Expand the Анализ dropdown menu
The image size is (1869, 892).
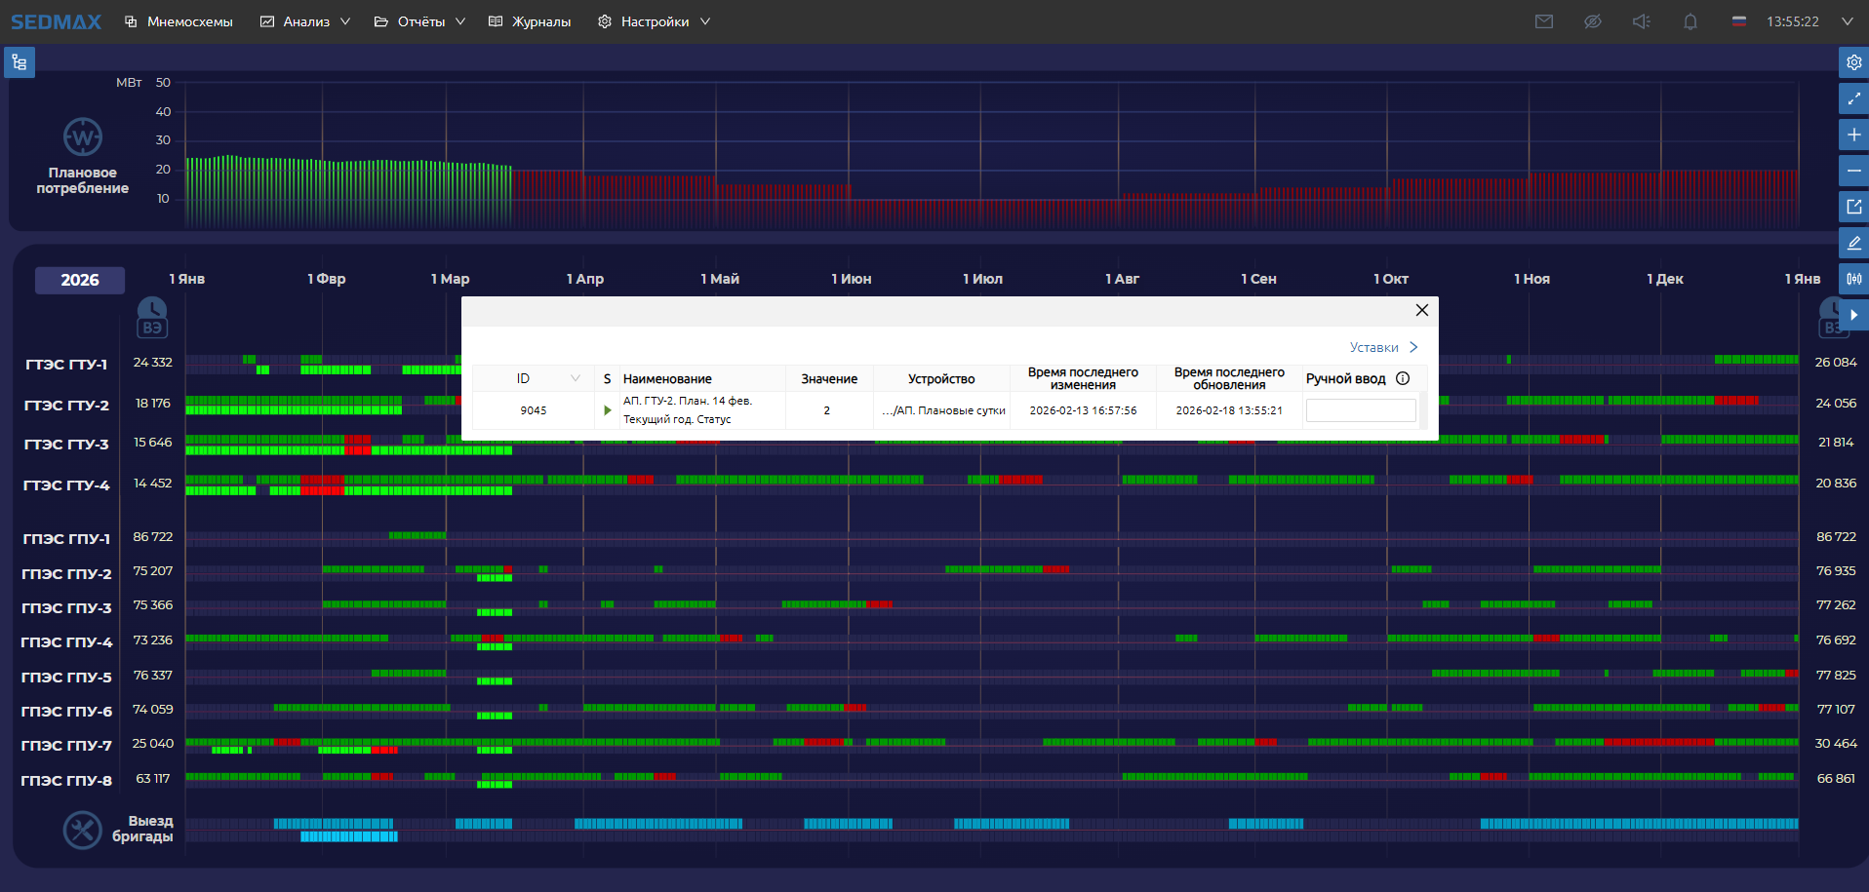305,21
